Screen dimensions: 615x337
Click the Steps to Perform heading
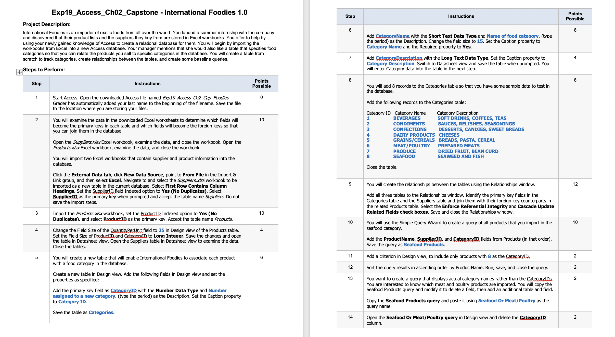pyautogui.click(x=44, y=70)
